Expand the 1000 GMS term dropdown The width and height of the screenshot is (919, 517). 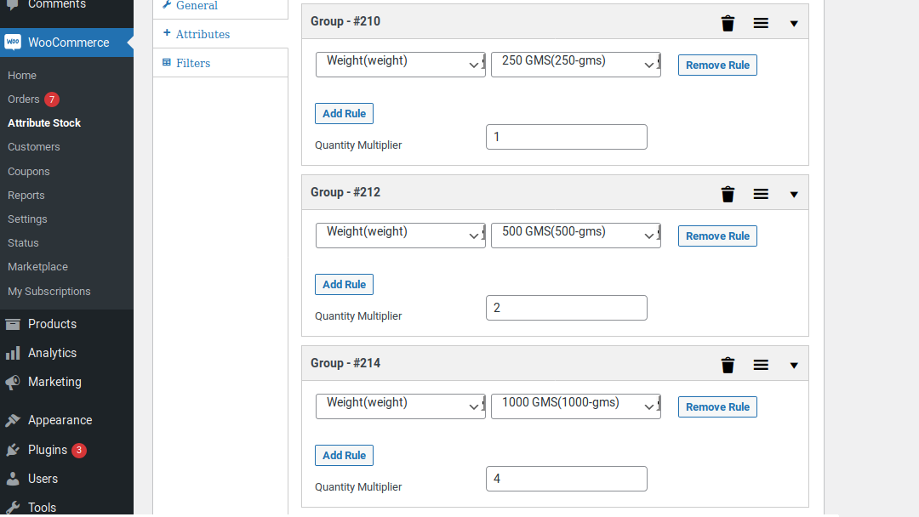[x=575, y=406]
